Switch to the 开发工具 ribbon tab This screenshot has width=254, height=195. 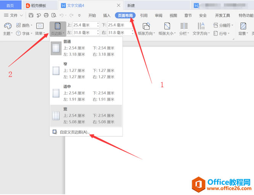click(222, 15)
